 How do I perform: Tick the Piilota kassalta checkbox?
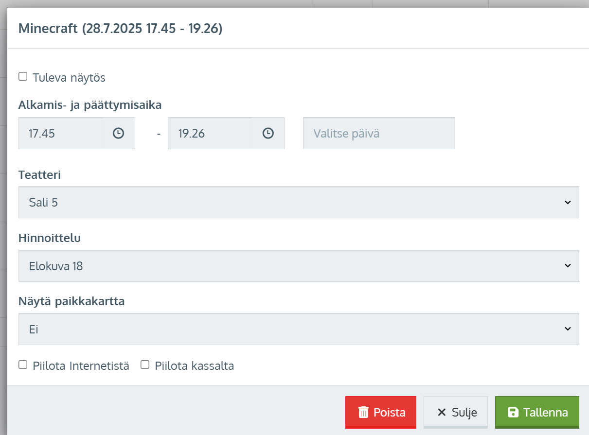145,365
